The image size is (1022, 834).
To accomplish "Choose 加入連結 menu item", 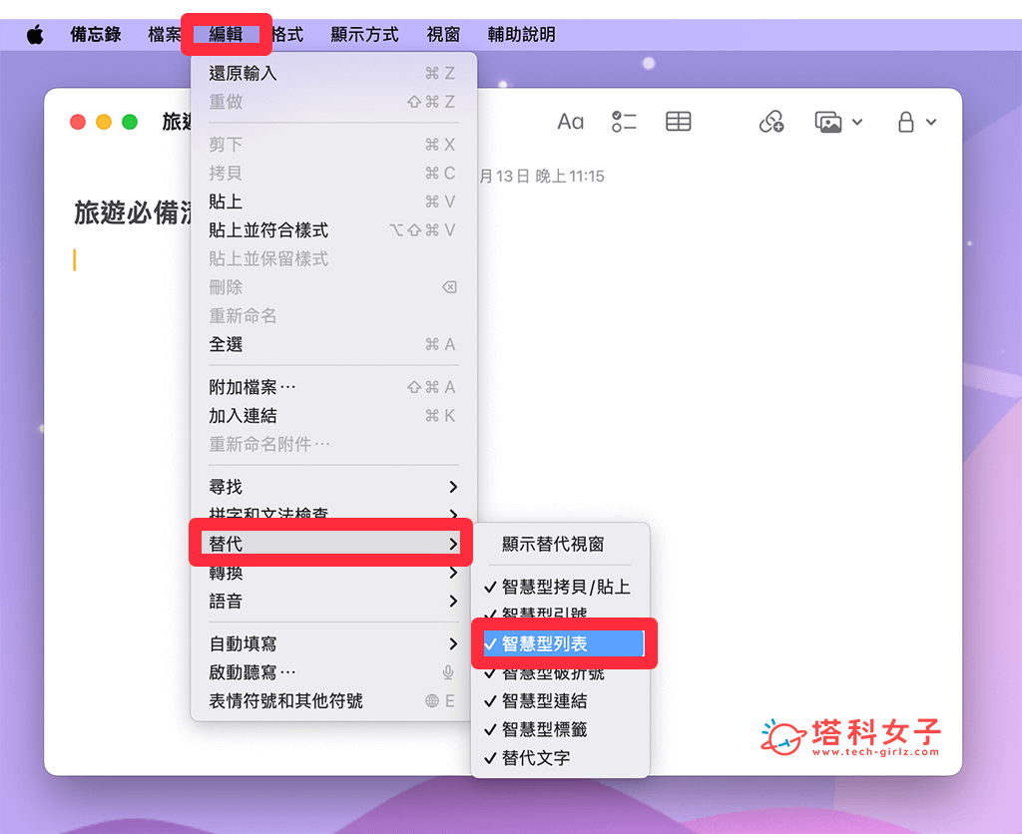I will click(333, 416).
